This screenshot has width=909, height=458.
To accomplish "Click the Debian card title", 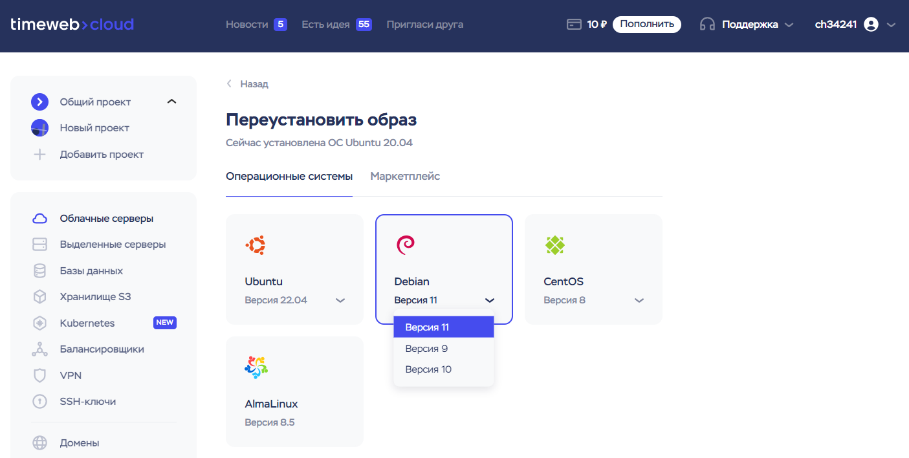I will coord(412,281).
